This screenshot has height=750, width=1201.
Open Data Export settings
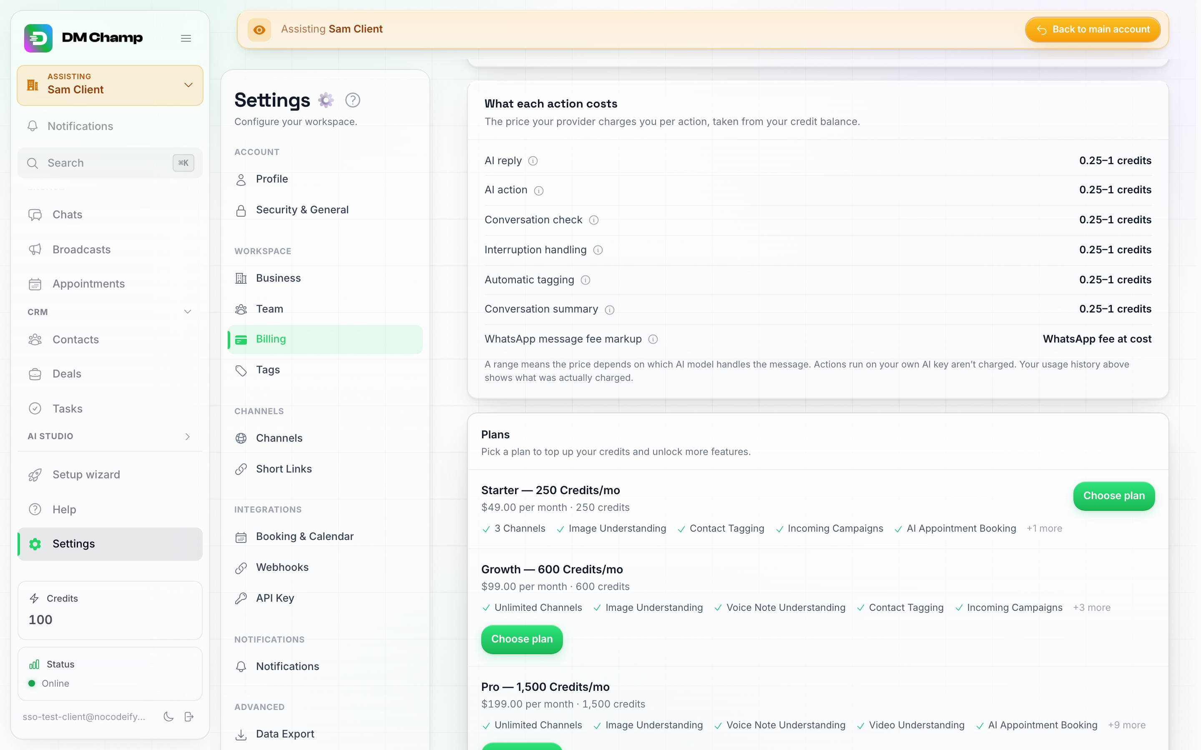(x=325, y=734)
